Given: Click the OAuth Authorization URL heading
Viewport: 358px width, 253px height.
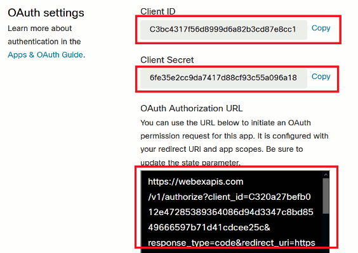Looking at the screenshot, I should click(x=191, y=109).
